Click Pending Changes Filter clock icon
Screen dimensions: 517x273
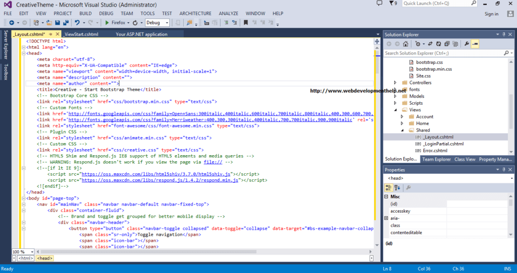(x=418, y=44)
